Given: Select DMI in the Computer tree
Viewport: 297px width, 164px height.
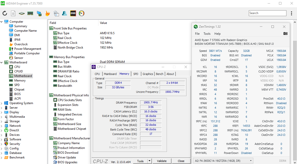Looking at the screenshot, I should [x=17, y=35].
